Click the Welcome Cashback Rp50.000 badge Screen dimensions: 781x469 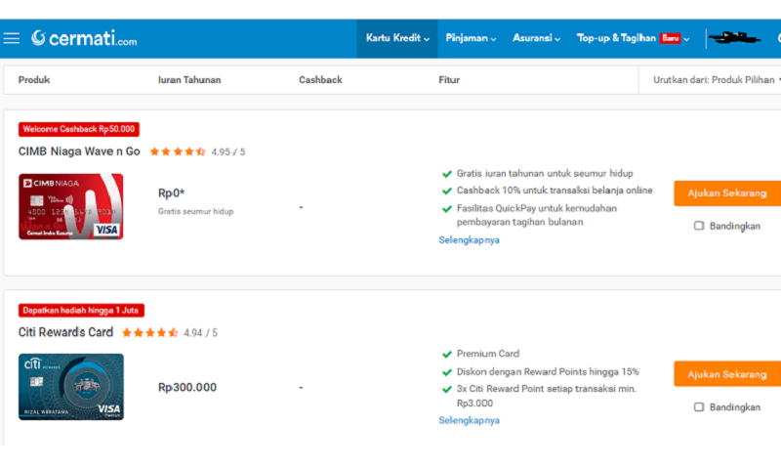[x=79, y=129]
